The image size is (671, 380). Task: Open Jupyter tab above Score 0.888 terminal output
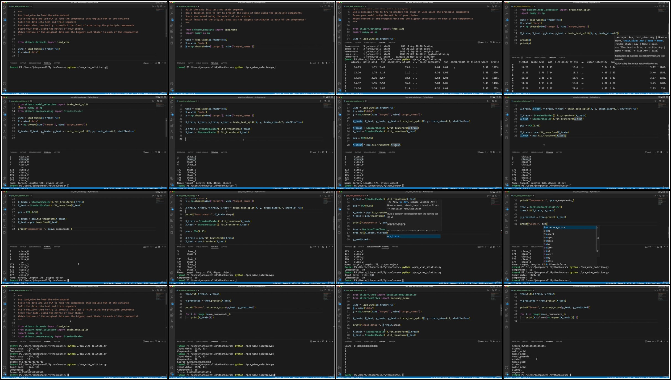[392, 342]
